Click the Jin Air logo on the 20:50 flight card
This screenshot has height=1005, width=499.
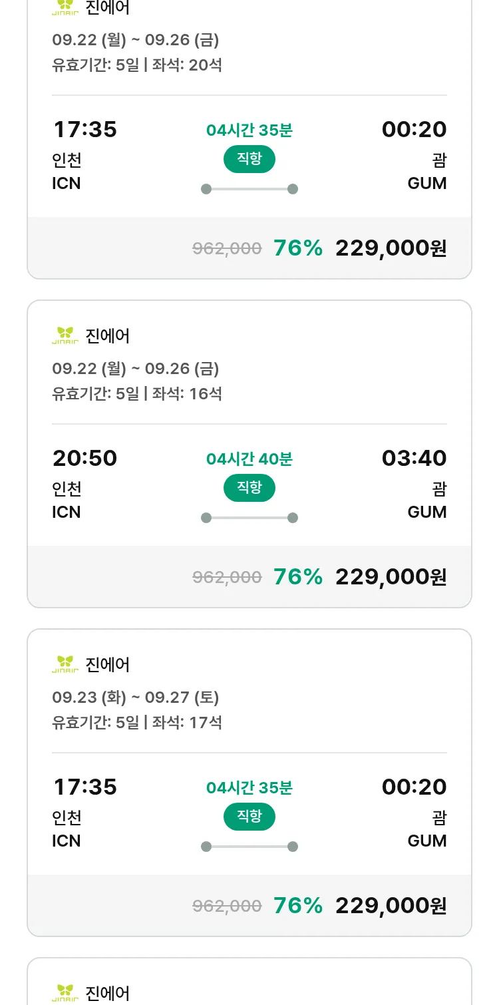click(65, 335)
